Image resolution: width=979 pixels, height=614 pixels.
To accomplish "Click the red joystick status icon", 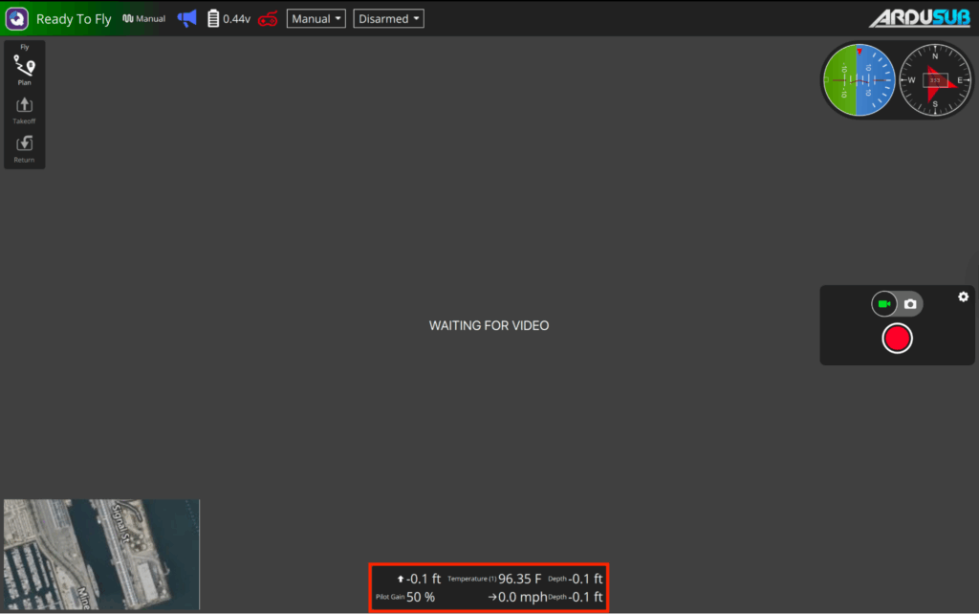I will 269,19.
